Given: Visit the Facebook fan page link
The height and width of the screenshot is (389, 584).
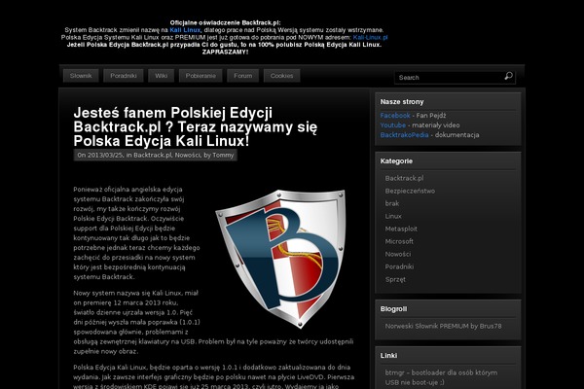Looking at the screenshot, I should 395,116.
